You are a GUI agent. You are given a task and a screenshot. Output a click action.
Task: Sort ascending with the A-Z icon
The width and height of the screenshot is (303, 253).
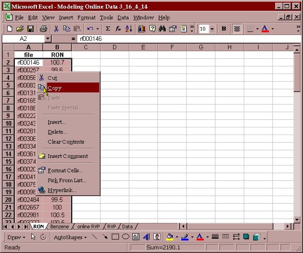click(128, 29)
